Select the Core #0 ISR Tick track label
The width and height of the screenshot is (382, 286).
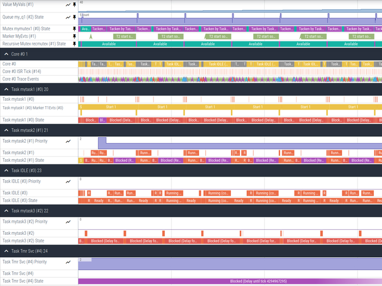pyautogui.click(x=22, y=71)
